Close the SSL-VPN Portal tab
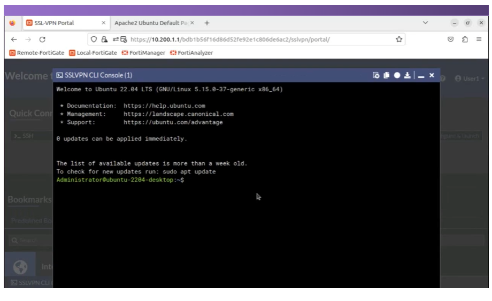This screenshot has width=492, height=301. point(104,23)
